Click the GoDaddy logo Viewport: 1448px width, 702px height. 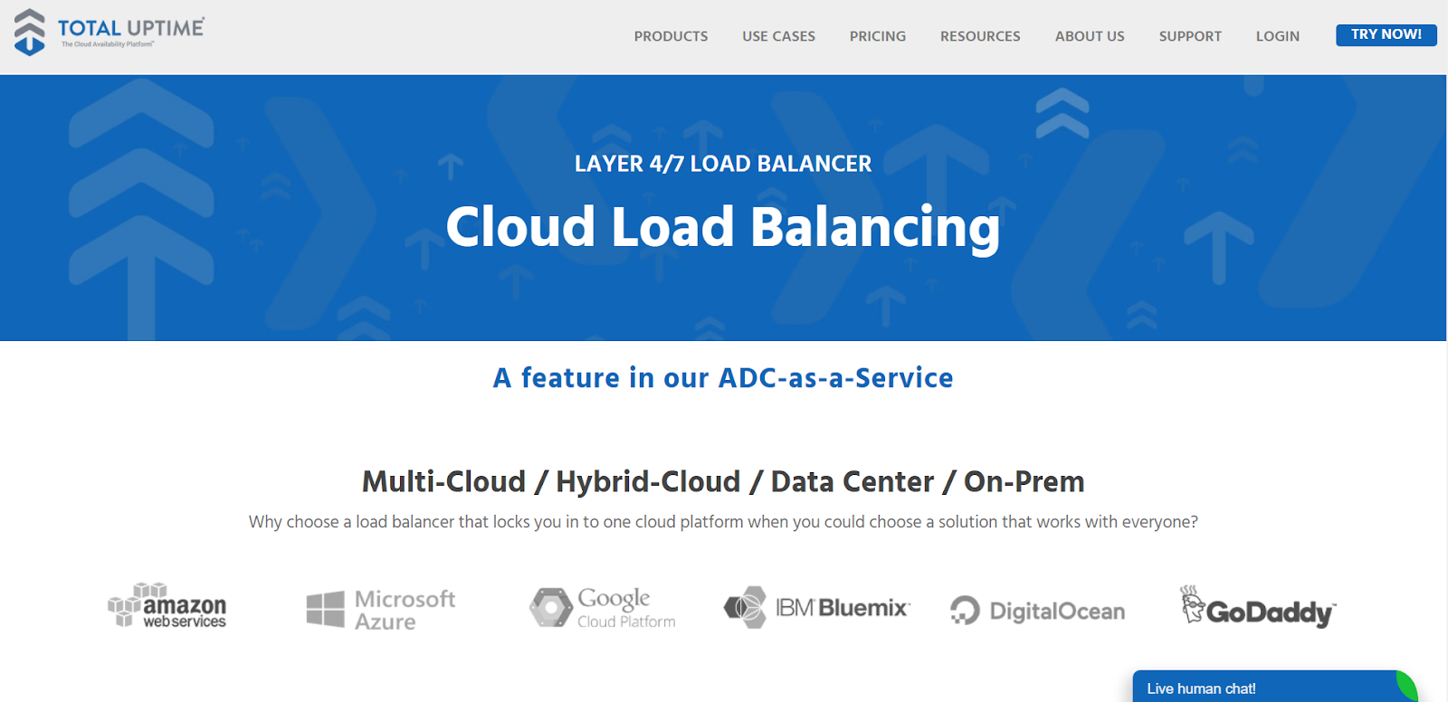(x=1257, y=606)
